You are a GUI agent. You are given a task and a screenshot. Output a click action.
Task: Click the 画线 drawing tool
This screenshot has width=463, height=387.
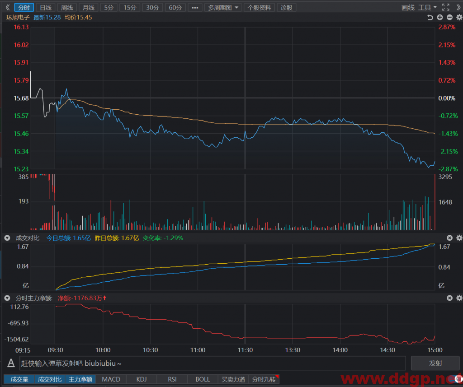(408, 8)
